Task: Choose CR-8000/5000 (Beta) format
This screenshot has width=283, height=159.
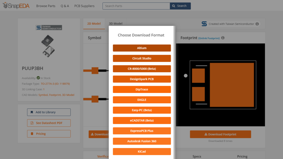Action: 142,69
